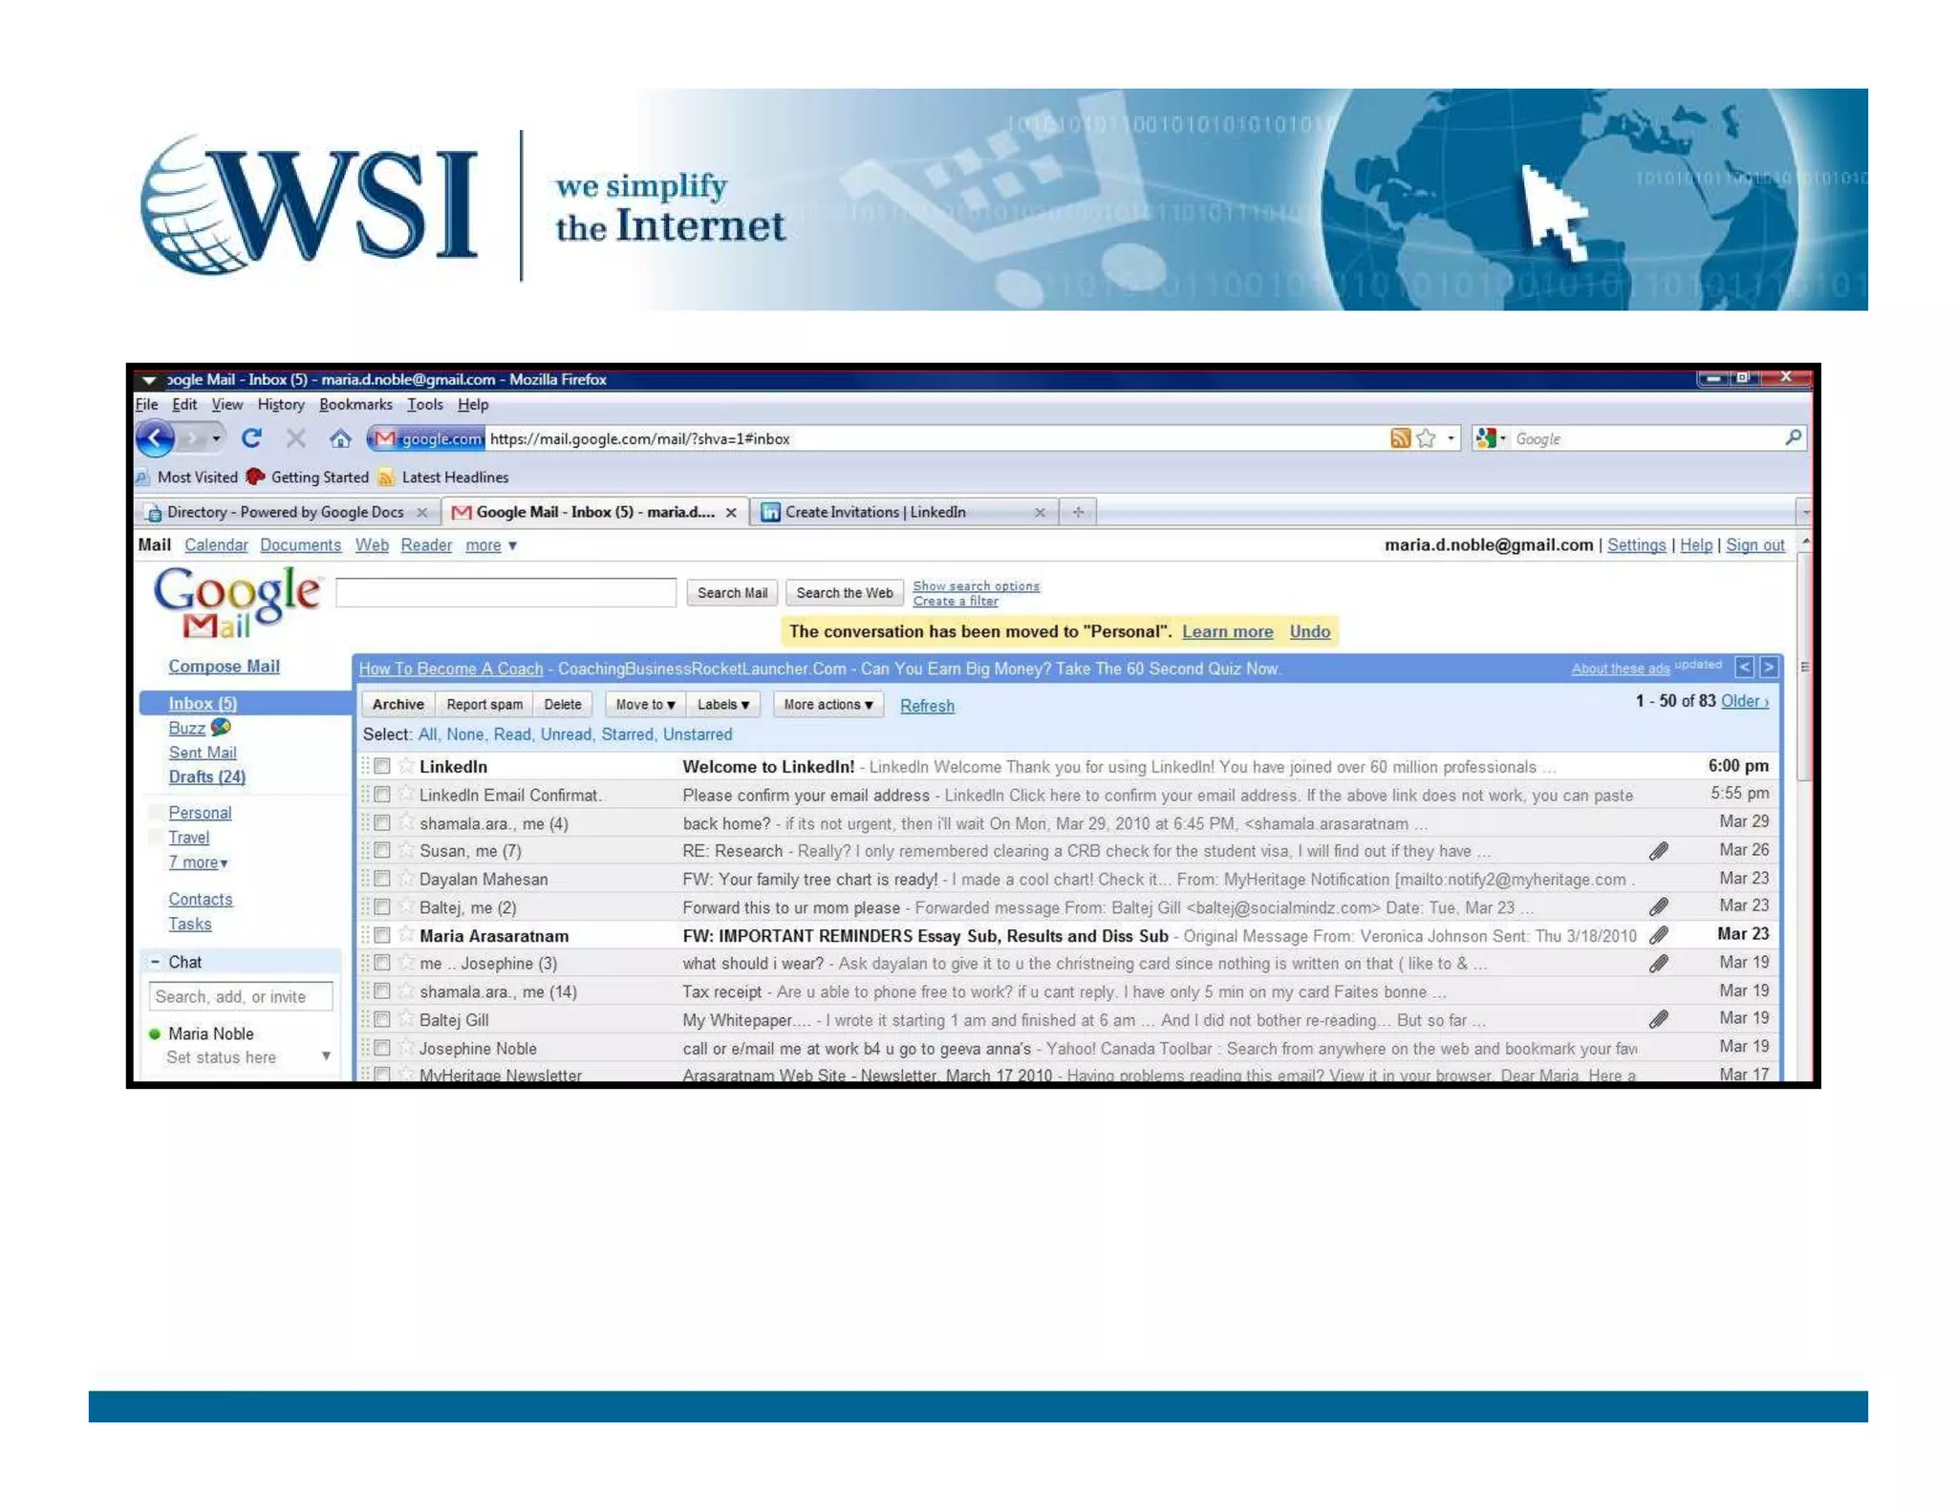Click the Home icon in toolbar
This screenshot has height=1511, width=1957.
[x=340, y=438]
